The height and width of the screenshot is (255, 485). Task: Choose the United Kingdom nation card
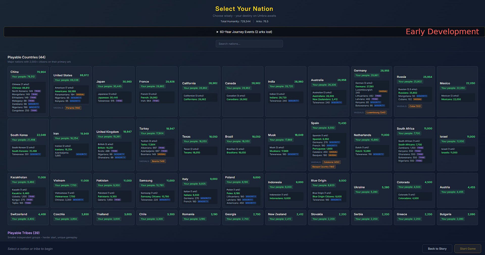tap(114, 145)
